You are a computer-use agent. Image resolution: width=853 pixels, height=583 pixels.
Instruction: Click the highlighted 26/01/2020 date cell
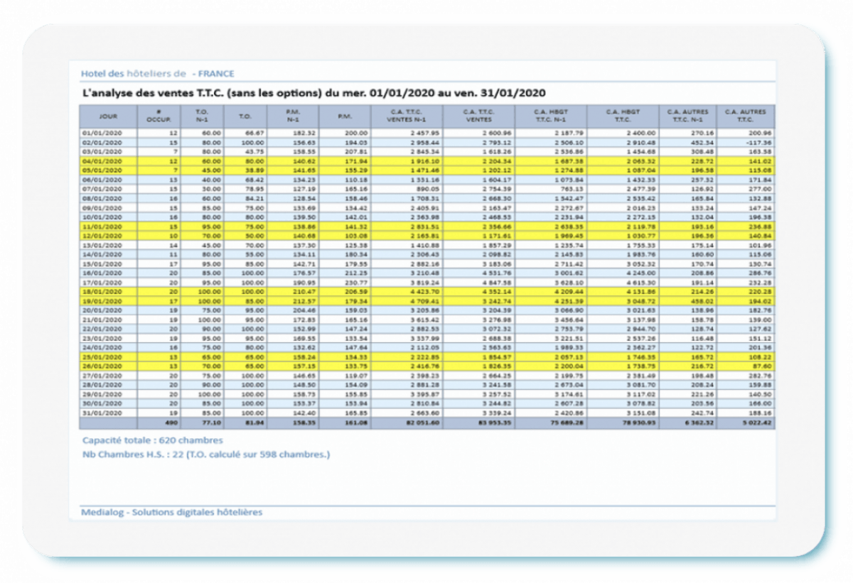[104, 366]
